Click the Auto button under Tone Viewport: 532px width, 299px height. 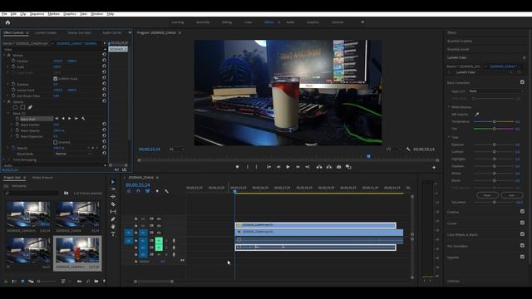click(511, 195)
